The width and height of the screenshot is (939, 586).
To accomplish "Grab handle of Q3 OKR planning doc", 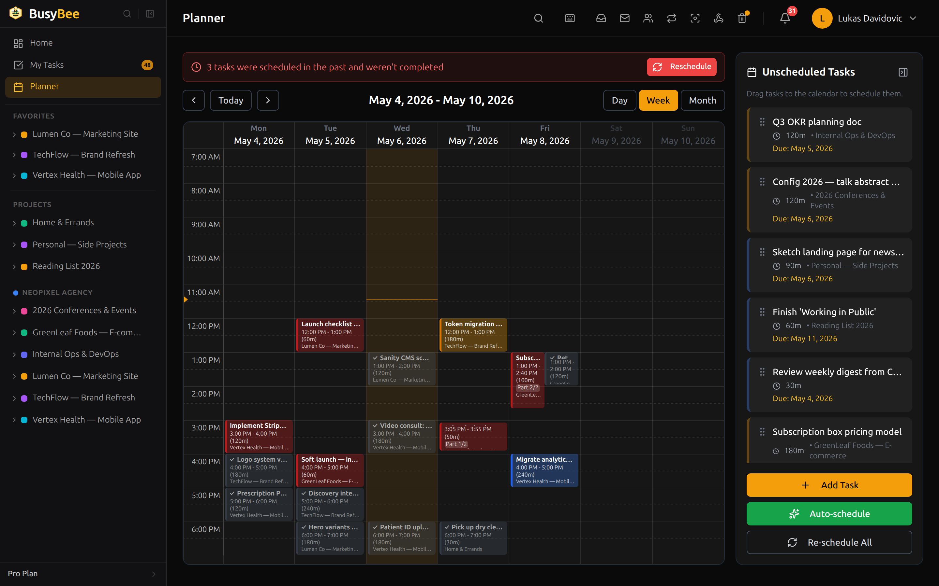I will coord(762,122).
